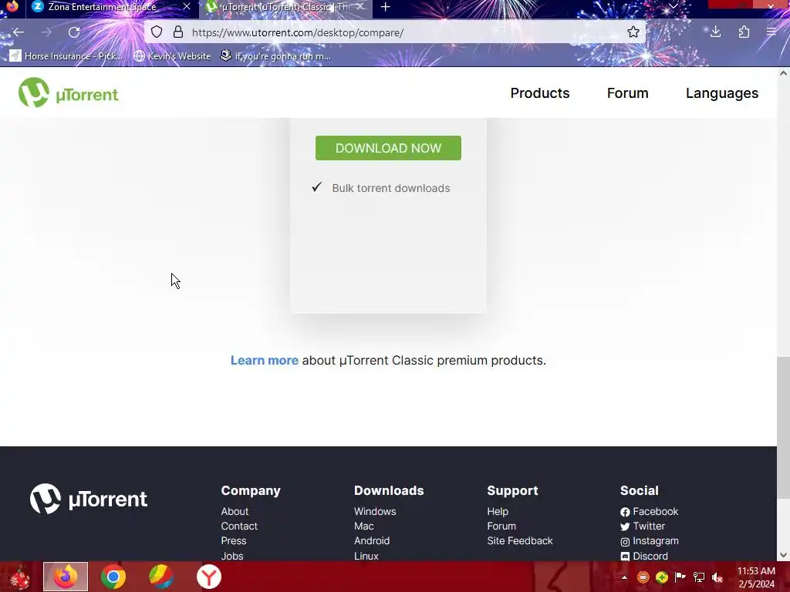Click the orange round tray icon
The image size is (790, 592).
coord(643,577)
